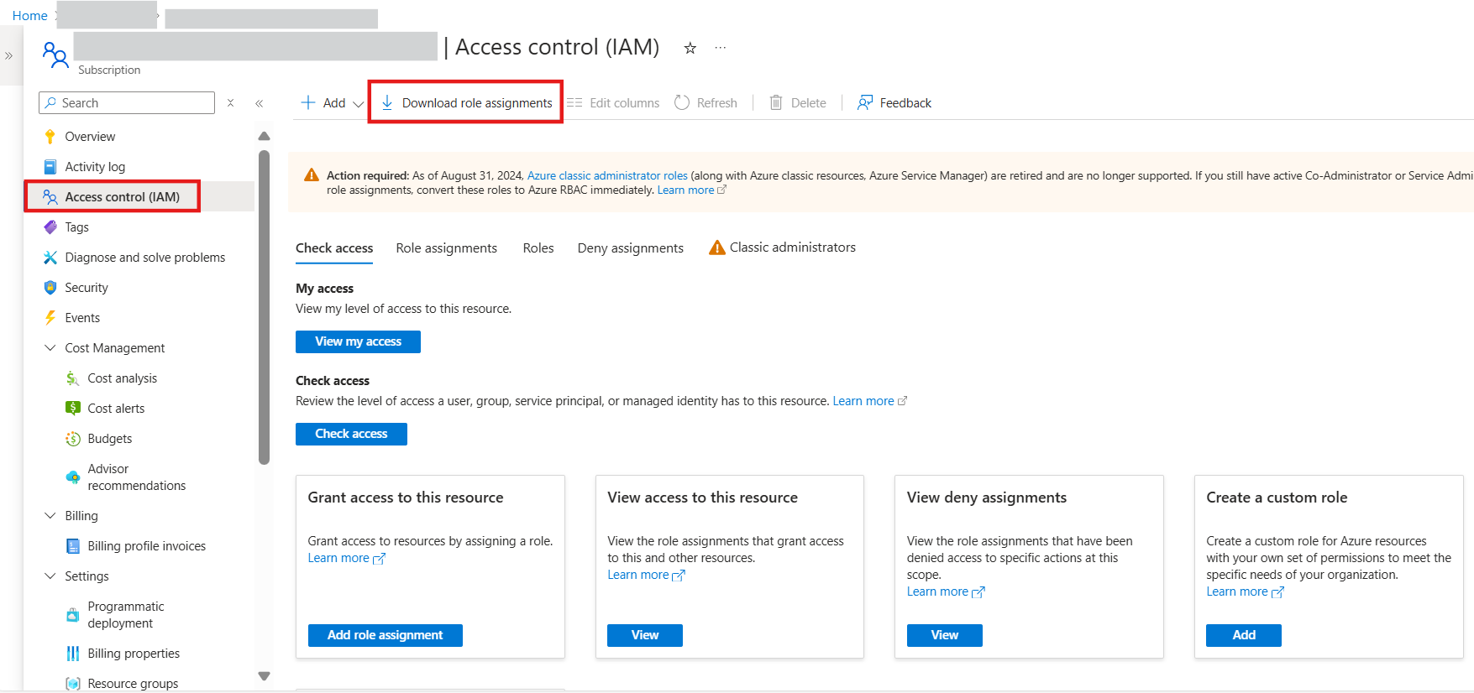Collapse the Cost Management section
Viewport: 1474px width, 693px height.
pos(50,347)
